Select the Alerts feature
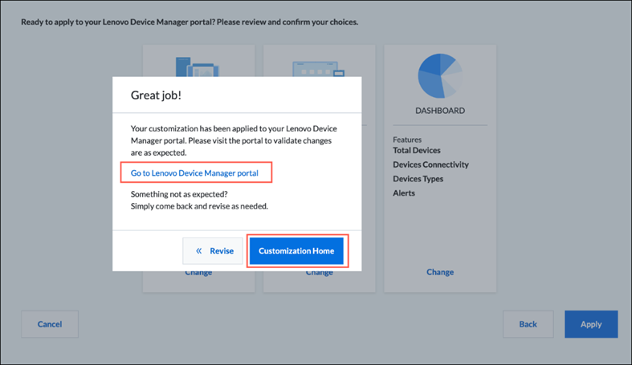 (x=404, y=193)
